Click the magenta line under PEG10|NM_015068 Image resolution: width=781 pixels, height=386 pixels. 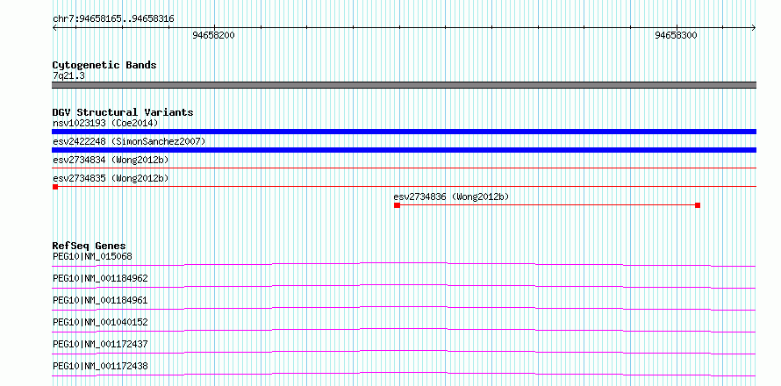404,264
